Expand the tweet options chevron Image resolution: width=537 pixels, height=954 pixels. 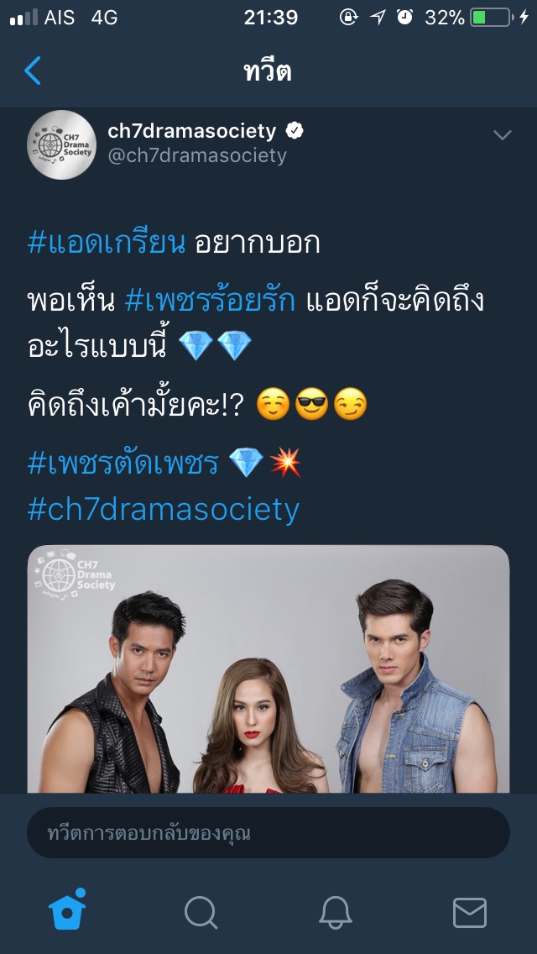[503, 135]
